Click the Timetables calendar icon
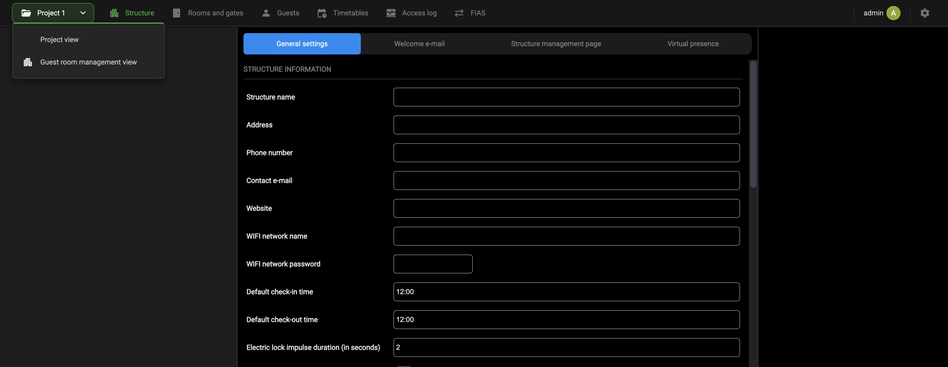 pyautogui.click(x=322, y=13)
